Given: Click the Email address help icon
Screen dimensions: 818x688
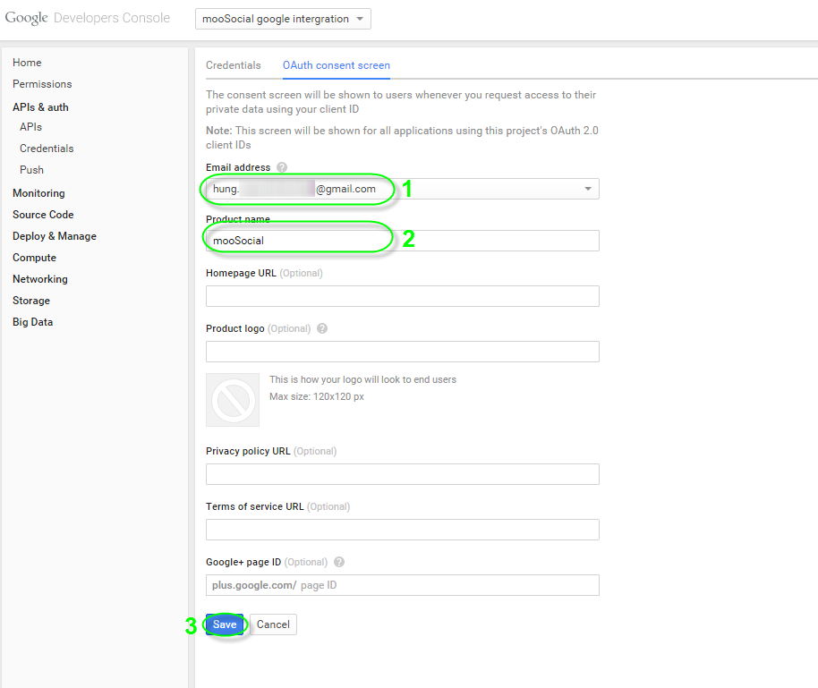Looking at the screenshot, I should [x=282, y=167].
